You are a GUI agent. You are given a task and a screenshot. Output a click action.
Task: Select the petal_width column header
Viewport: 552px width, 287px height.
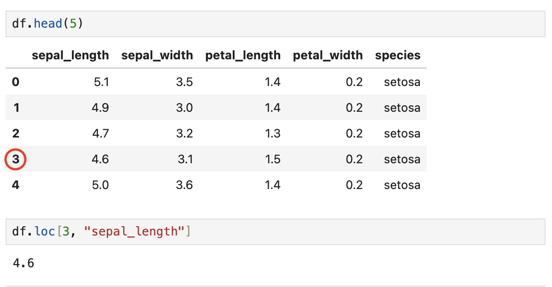point(328,56)
